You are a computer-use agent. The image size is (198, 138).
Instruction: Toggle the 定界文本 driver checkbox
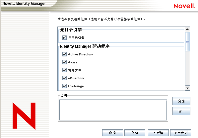pyautogui.click(x=64, y=70)
